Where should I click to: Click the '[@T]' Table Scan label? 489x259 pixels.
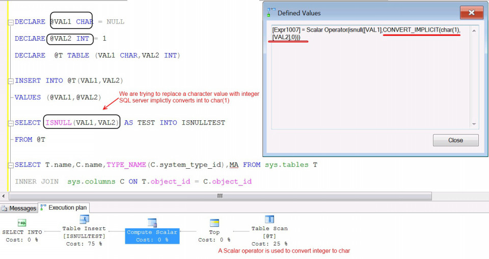coord(269,236)
